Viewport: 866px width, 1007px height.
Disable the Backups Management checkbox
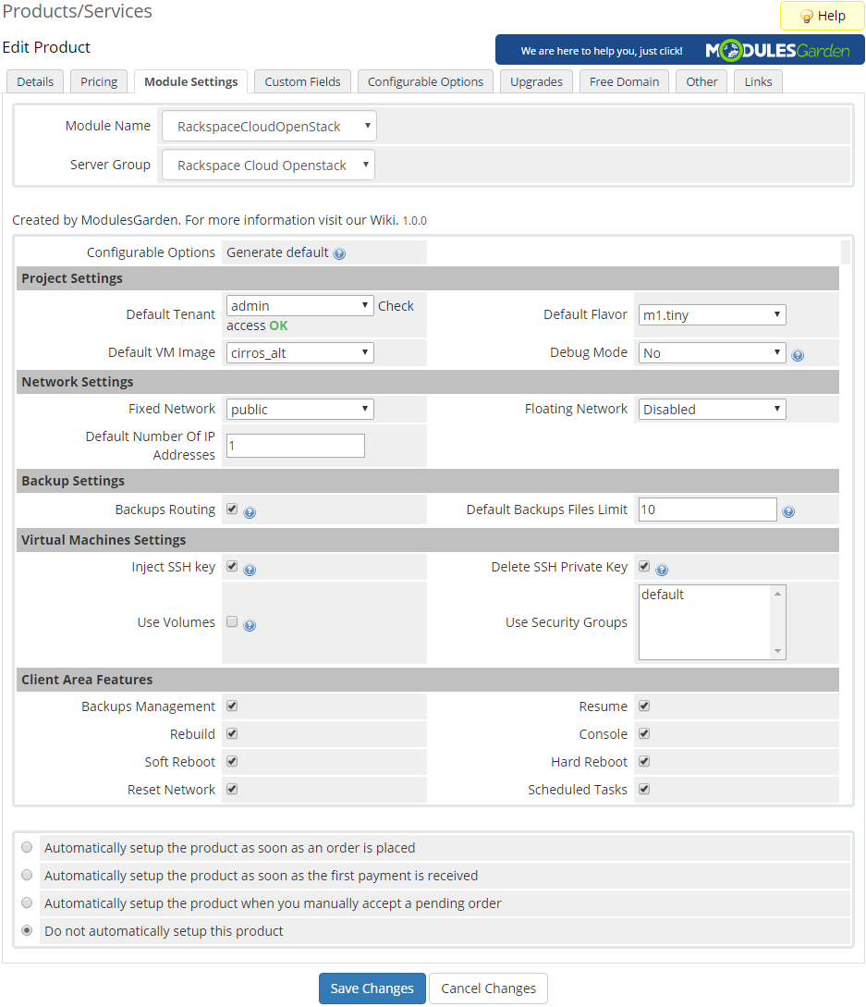tap(232, 706)
